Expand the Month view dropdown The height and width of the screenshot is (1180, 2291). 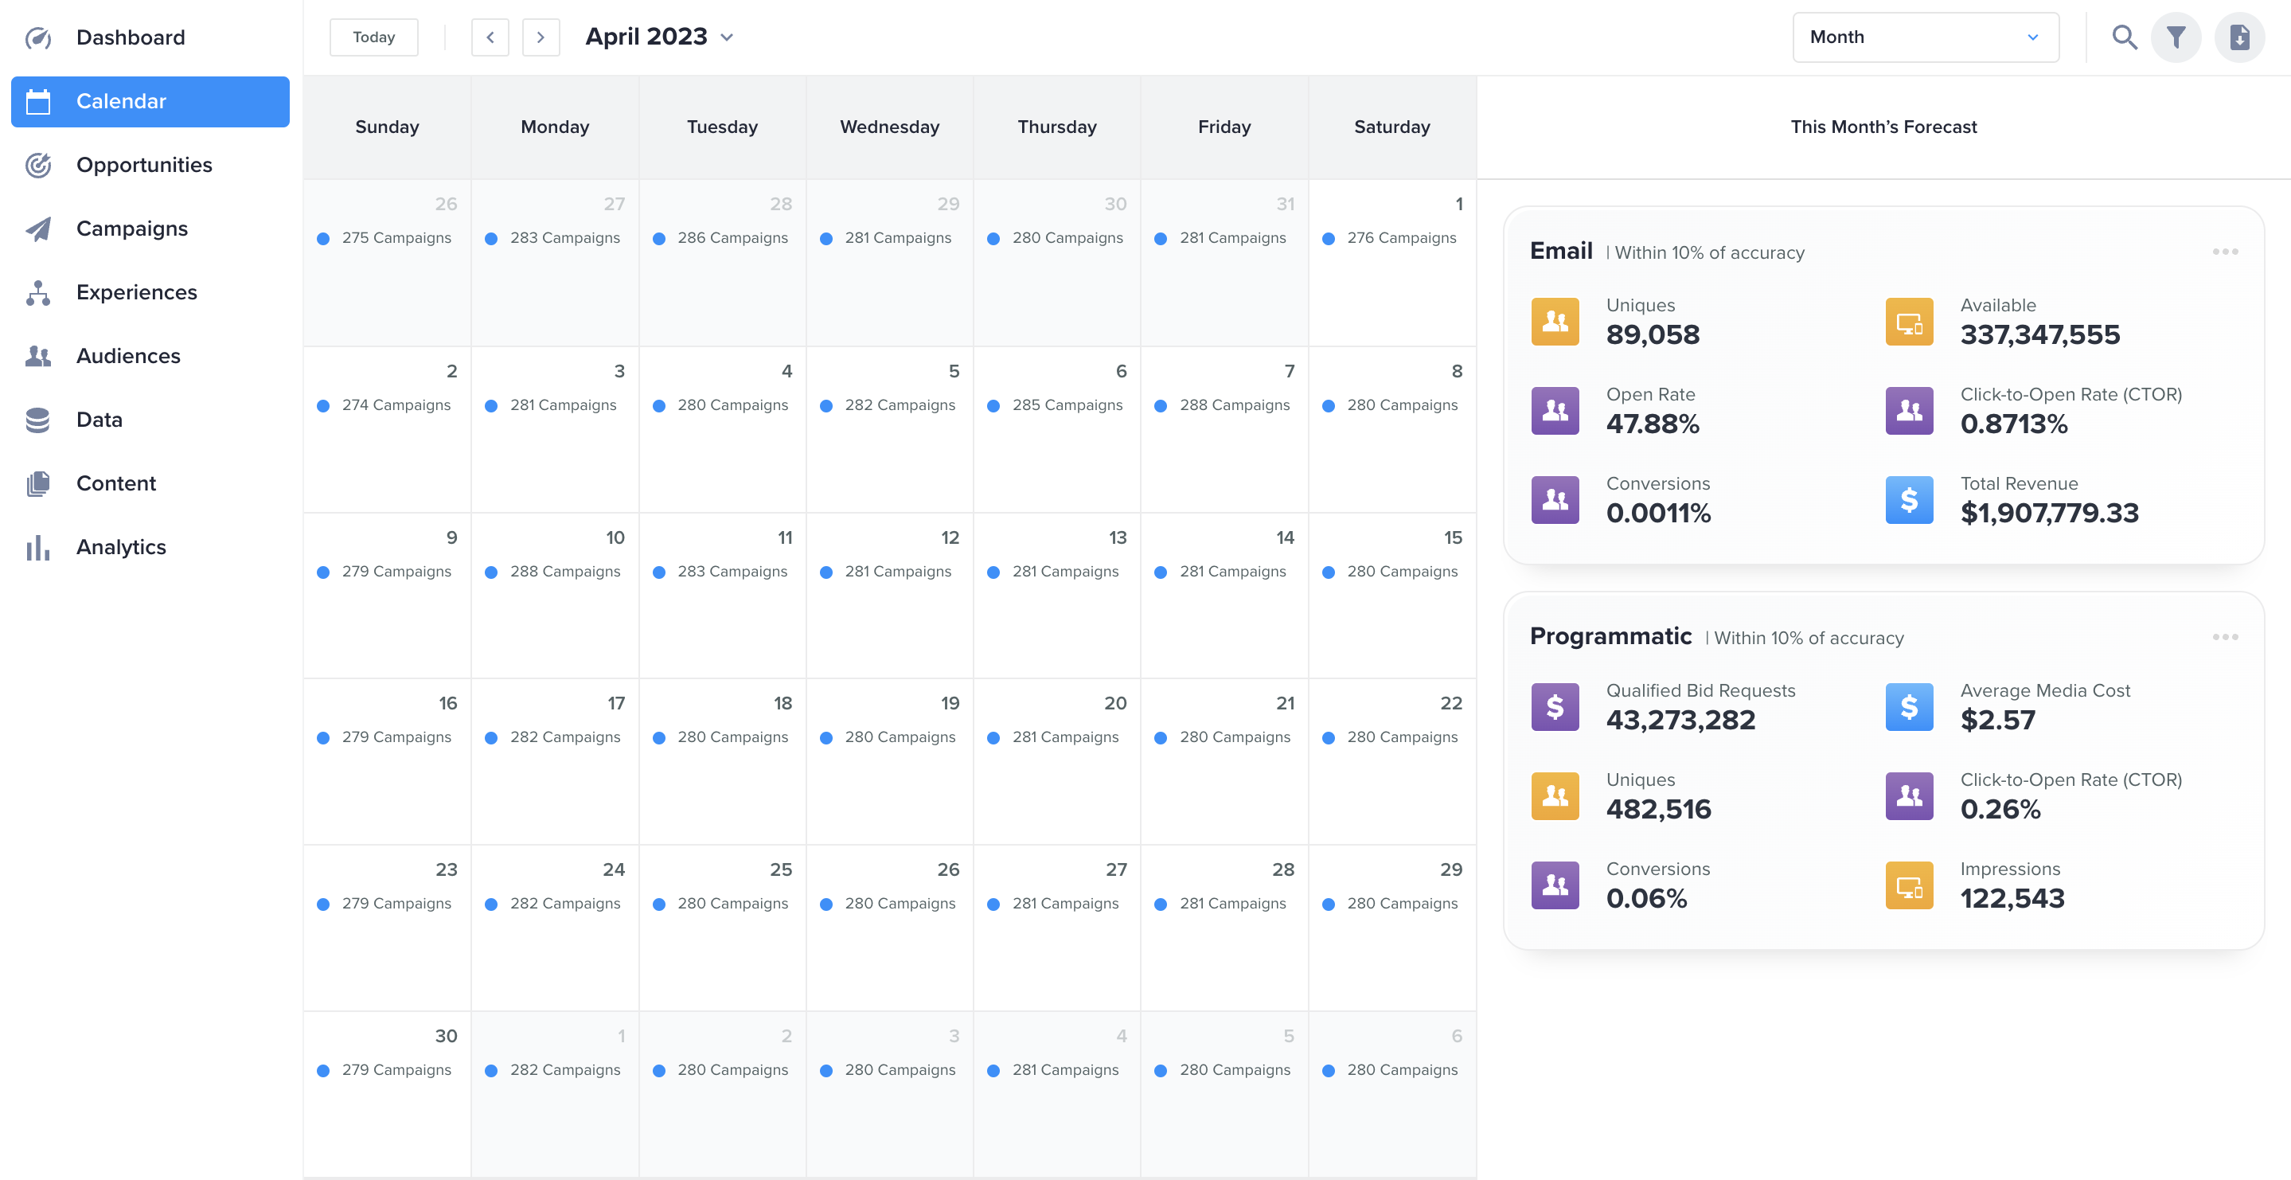pyautogui.click(x=1925, y=37)
